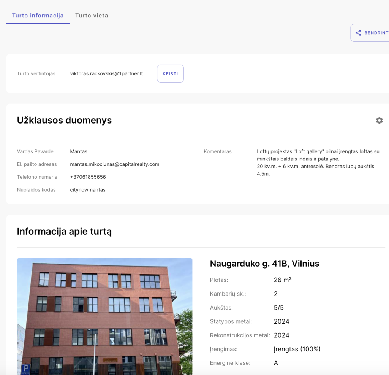Click the Loft gallery comment text
The width and height of the screenshot is (389, 375).
tap(318, 162)
